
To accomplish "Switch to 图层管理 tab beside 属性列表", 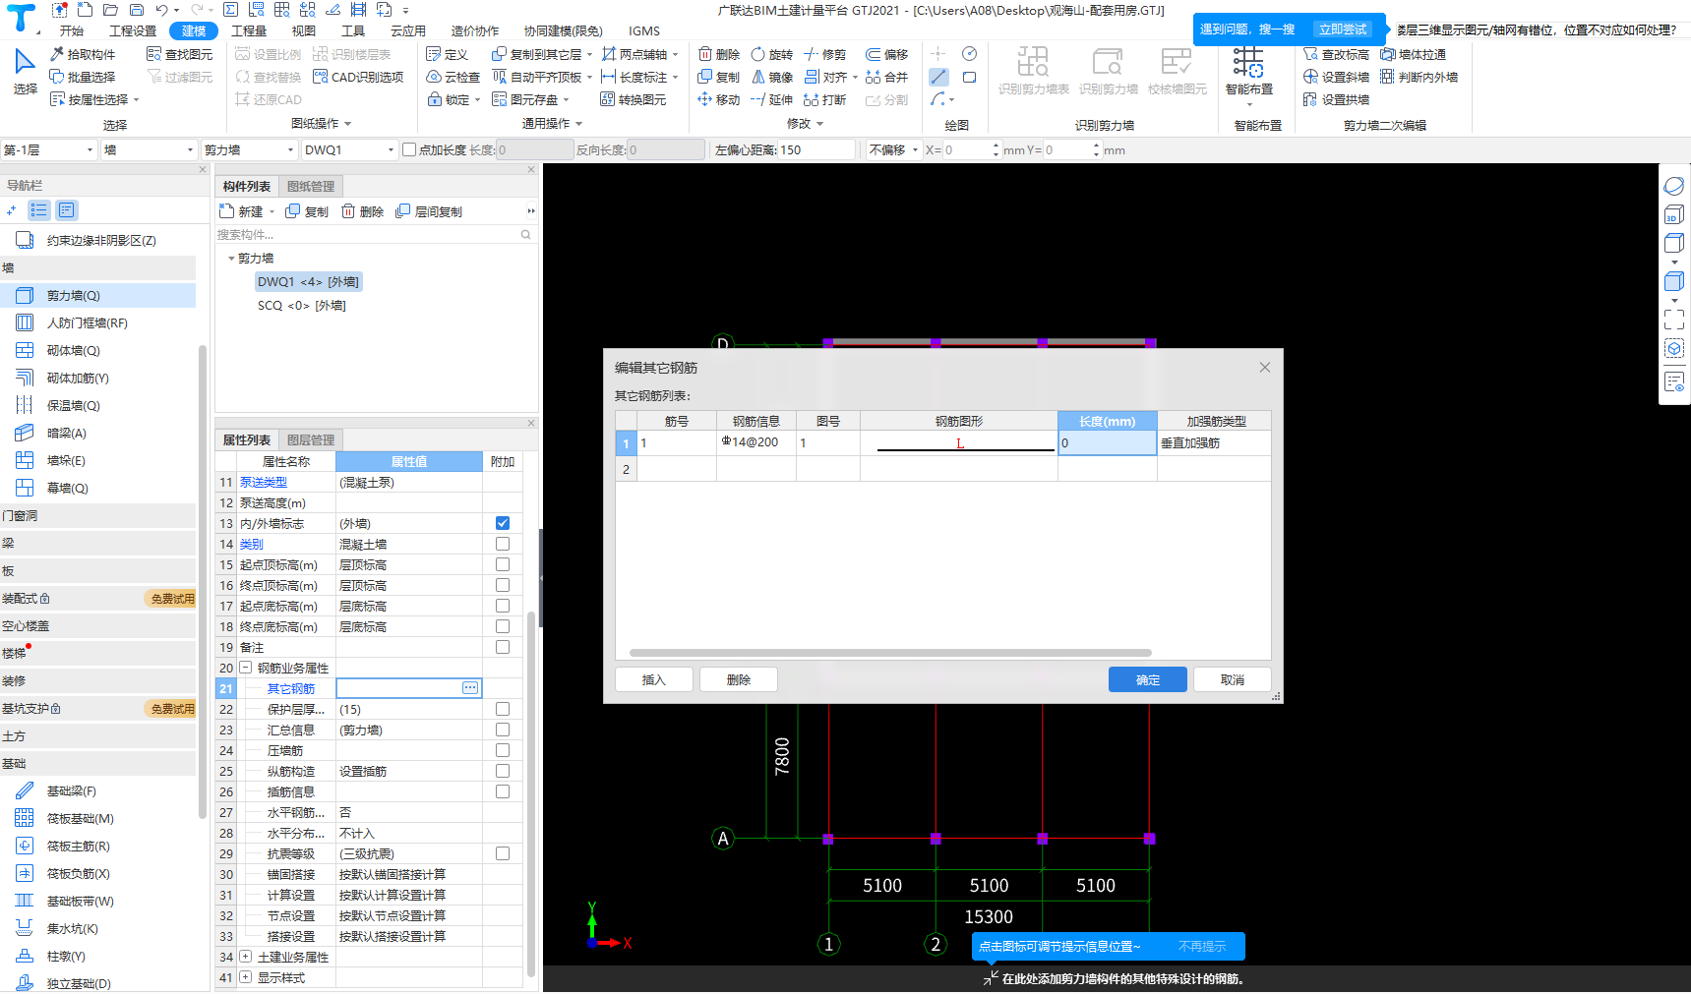I will click(311, 439).
